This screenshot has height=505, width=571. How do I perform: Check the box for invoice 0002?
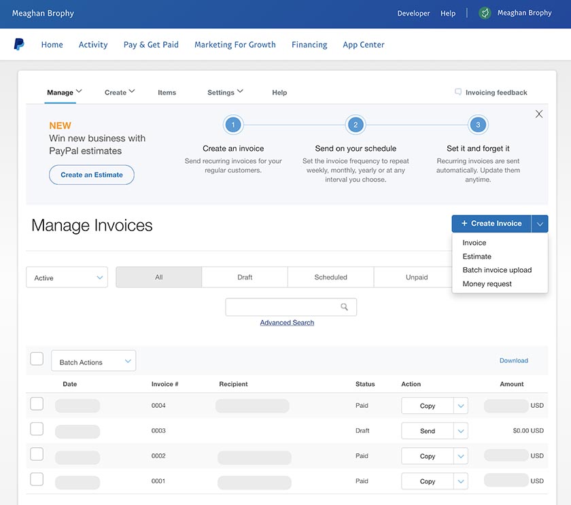tap(37, 454)
